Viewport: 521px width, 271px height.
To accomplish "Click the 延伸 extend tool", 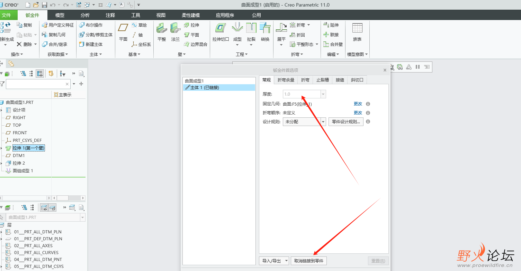I will [x=331, y=25].
